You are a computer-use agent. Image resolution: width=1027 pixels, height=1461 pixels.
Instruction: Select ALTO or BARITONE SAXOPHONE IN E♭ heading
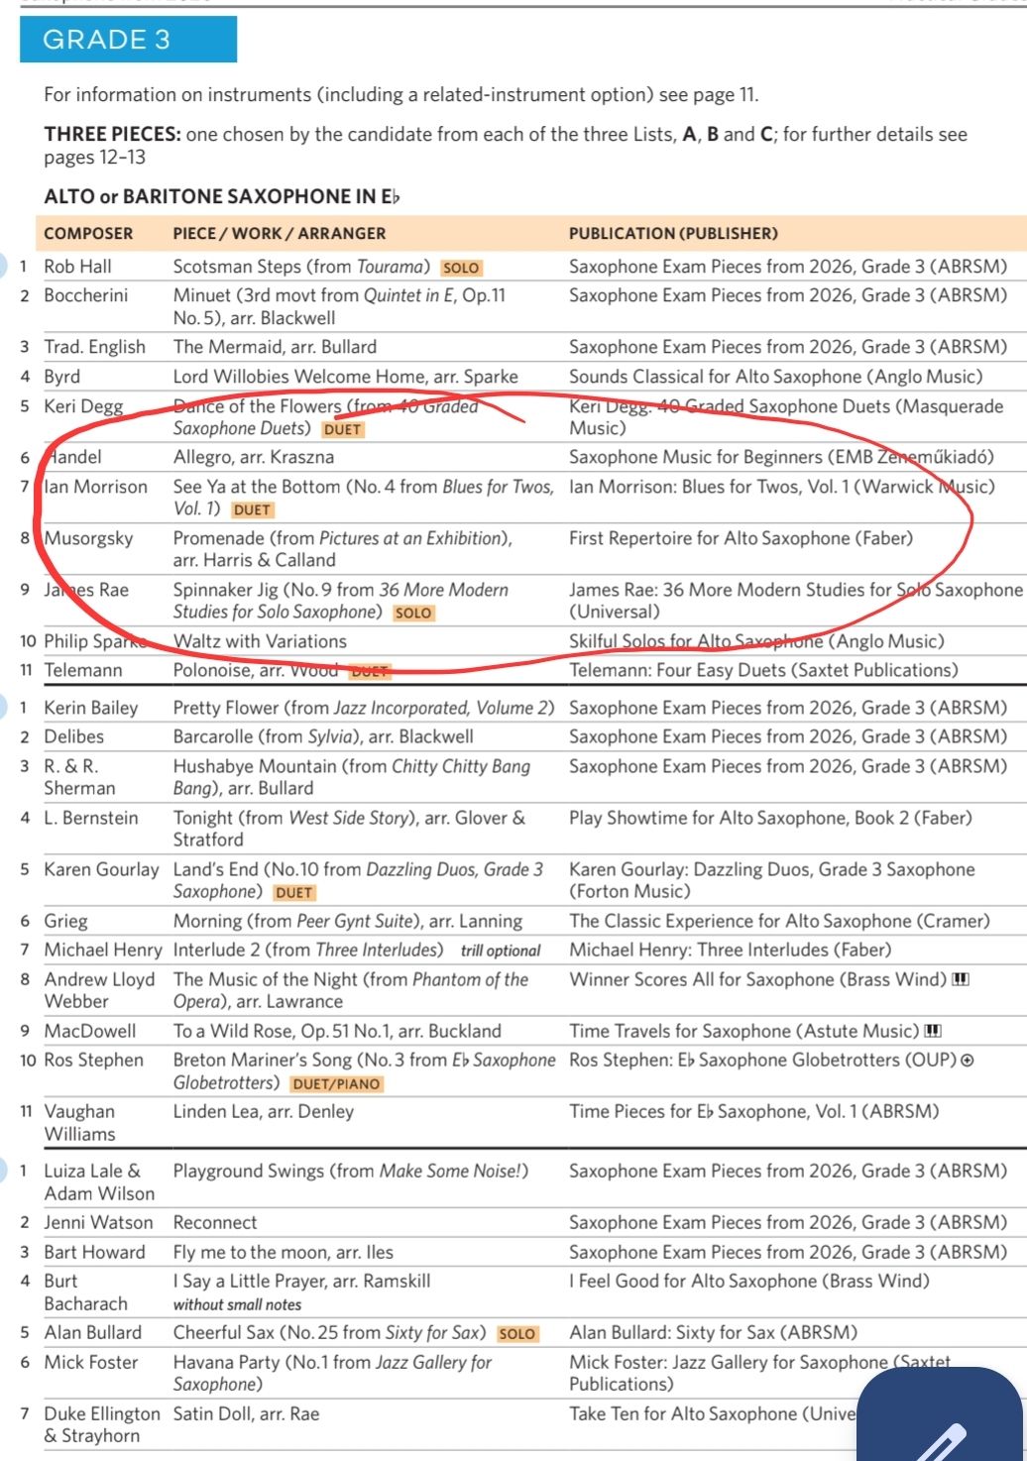point(222,196)
